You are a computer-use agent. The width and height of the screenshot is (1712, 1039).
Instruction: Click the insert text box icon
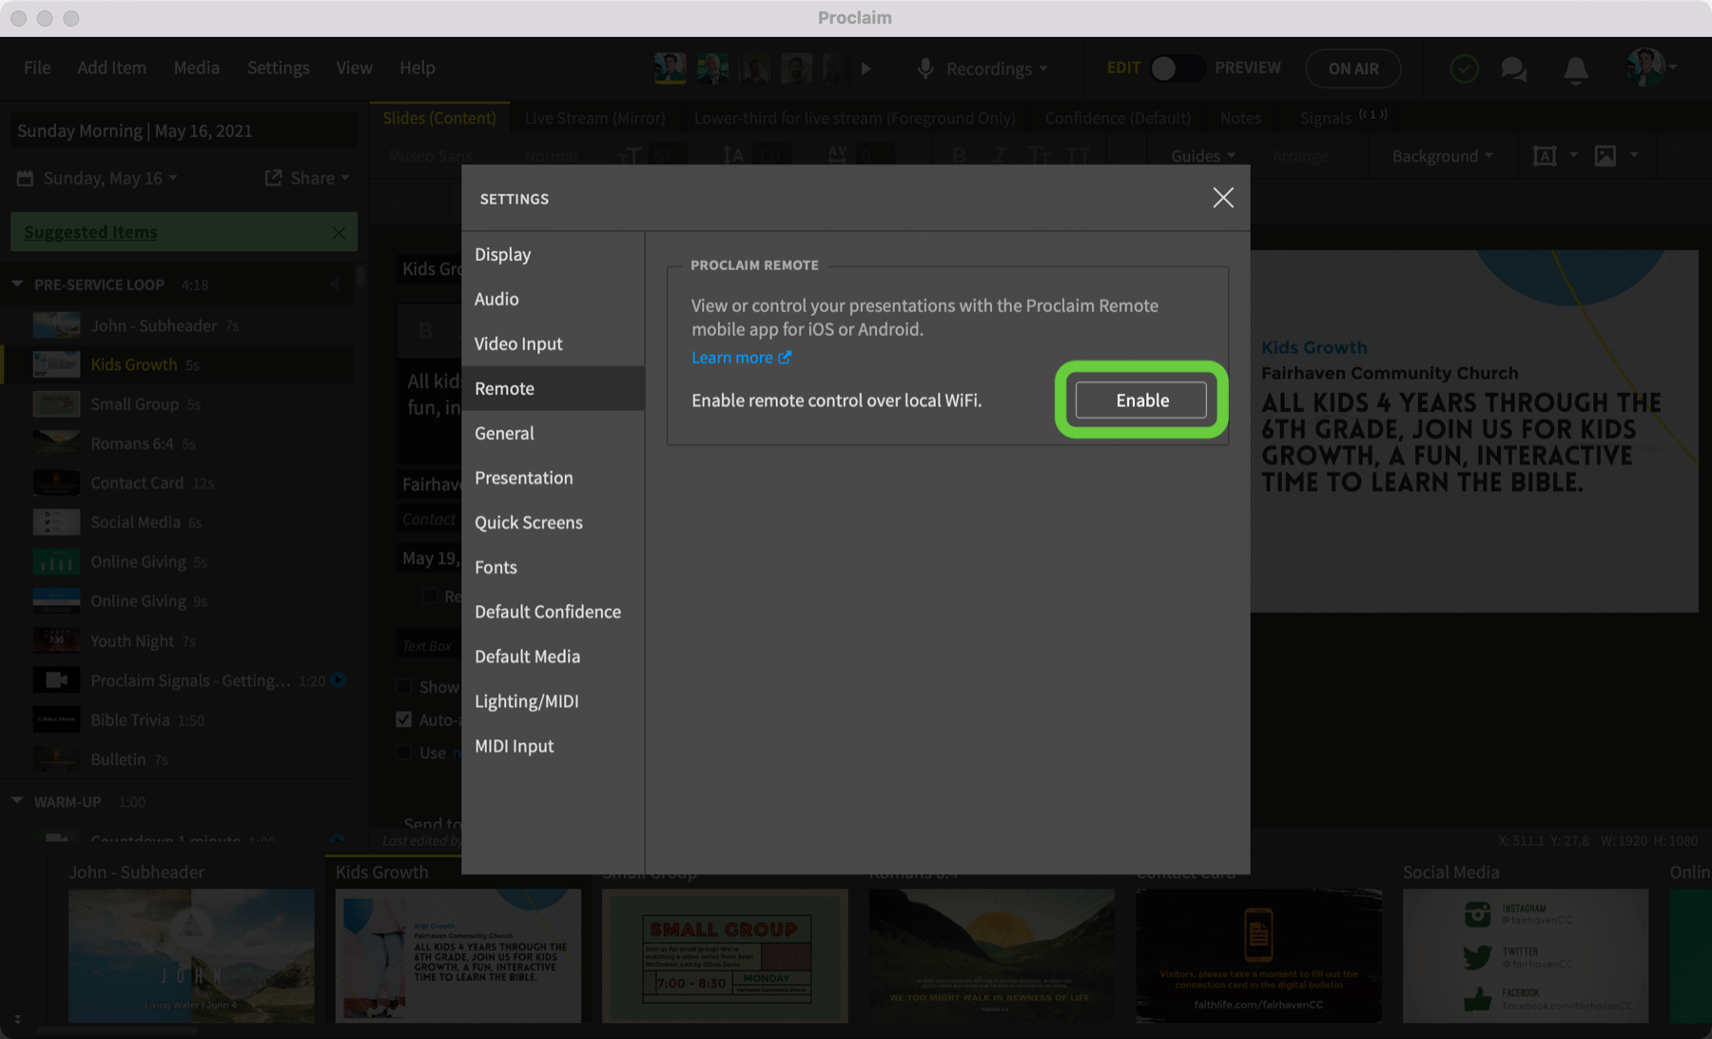[1545, 156]
